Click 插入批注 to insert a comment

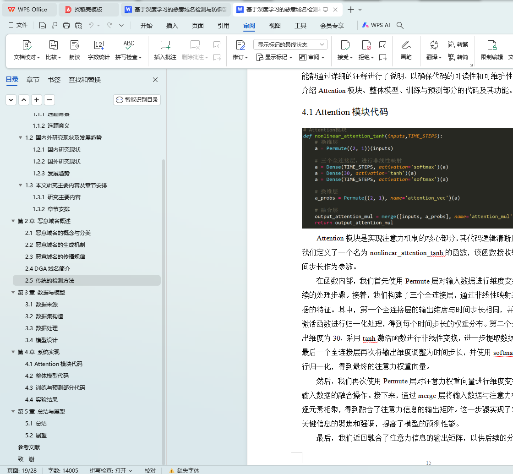click(165, 50)
